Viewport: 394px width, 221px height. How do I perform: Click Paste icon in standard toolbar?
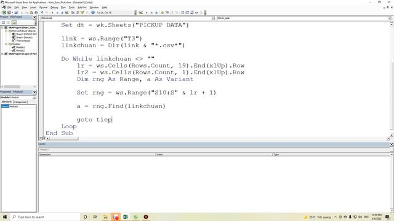[x=31, y=12]
